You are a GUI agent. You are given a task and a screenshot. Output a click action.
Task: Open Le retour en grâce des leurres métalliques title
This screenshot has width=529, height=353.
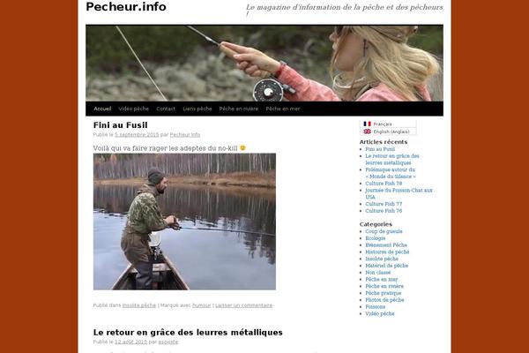(x=188, y=333)
